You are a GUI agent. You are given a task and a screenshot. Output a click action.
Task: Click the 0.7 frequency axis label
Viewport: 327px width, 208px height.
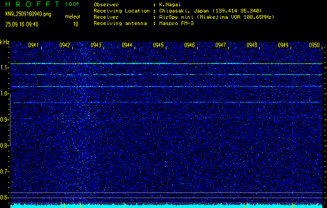pos(5,172)
